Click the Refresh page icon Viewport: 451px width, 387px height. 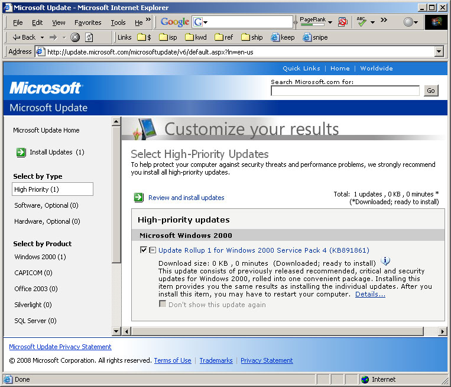[89, 37]
